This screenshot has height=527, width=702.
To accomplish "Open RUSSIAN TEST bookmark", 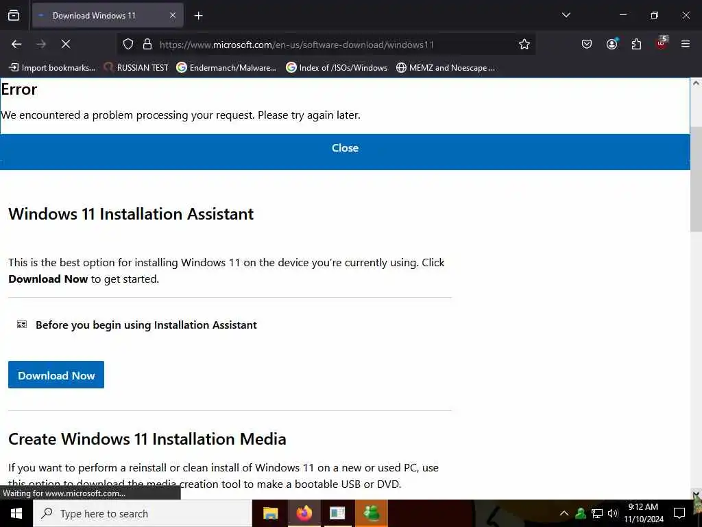I will pyautogui.click(x=136, y=68).
